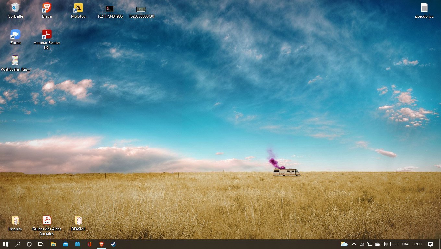Select the Guides des Aides Sociales PDF
This screenshot has width=441, height=249.
point(47,225)
